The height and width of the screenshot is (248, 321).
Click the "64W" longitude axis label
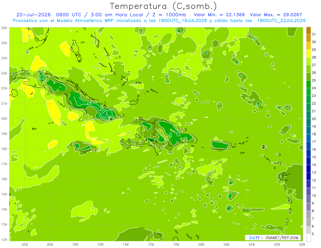[x=252, y=244]
